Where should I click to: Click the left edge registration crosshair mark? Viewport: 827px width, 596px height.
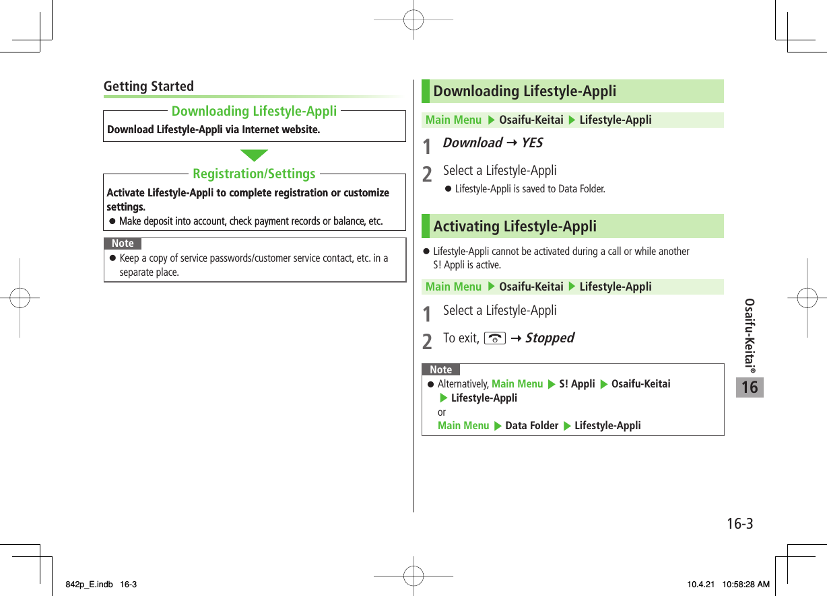[20, 297]
